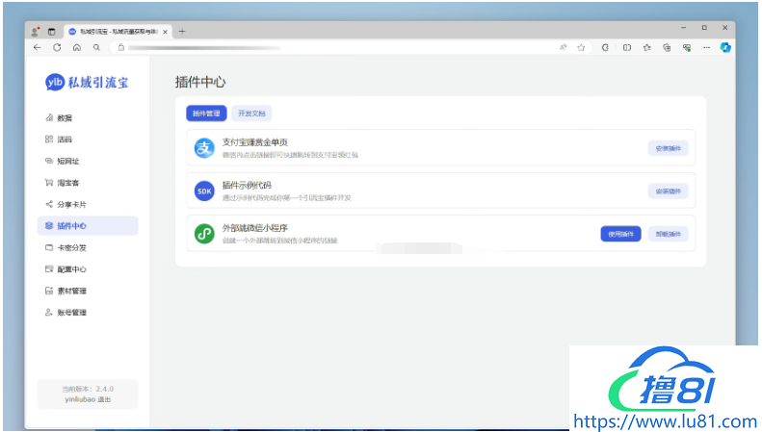The image size is (762, 432).
Task: Uninstall the 外部跳微信小程序 plugin
Action: [x=668, y=234]
